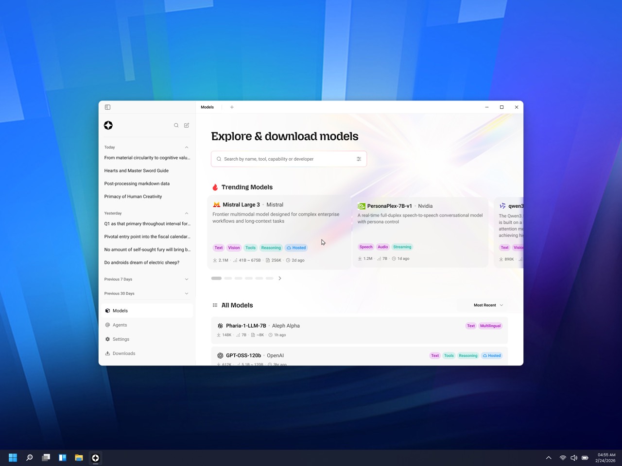Image resolution: width=622 pixels, height=466 pixels.
Task: Open the new tab plus button
Action: pos(232,107)
